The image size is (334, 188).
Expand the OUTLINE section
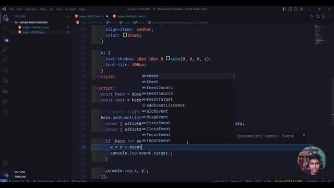coord(20,172)
